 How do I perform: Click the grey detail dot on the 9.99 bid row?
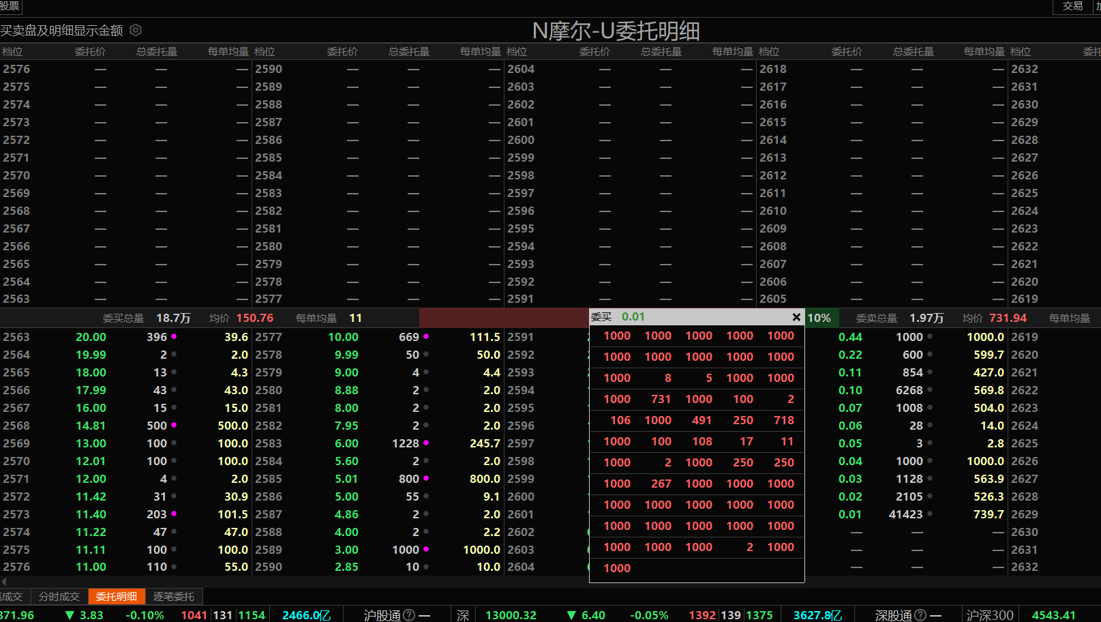426,354
